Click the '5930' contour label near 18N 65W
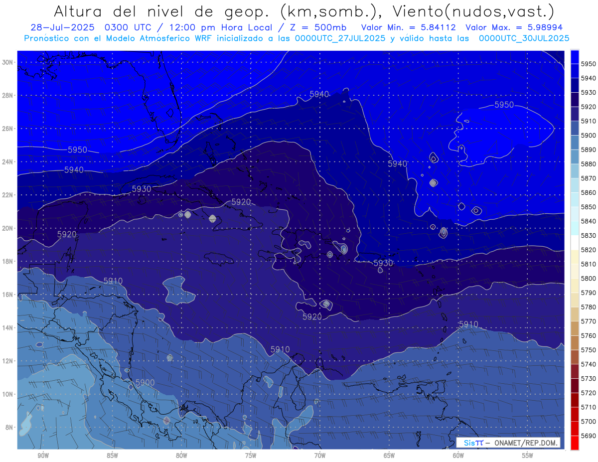This screenshot has height=462, width=598. pyautogui.click(x=383, y=263)
